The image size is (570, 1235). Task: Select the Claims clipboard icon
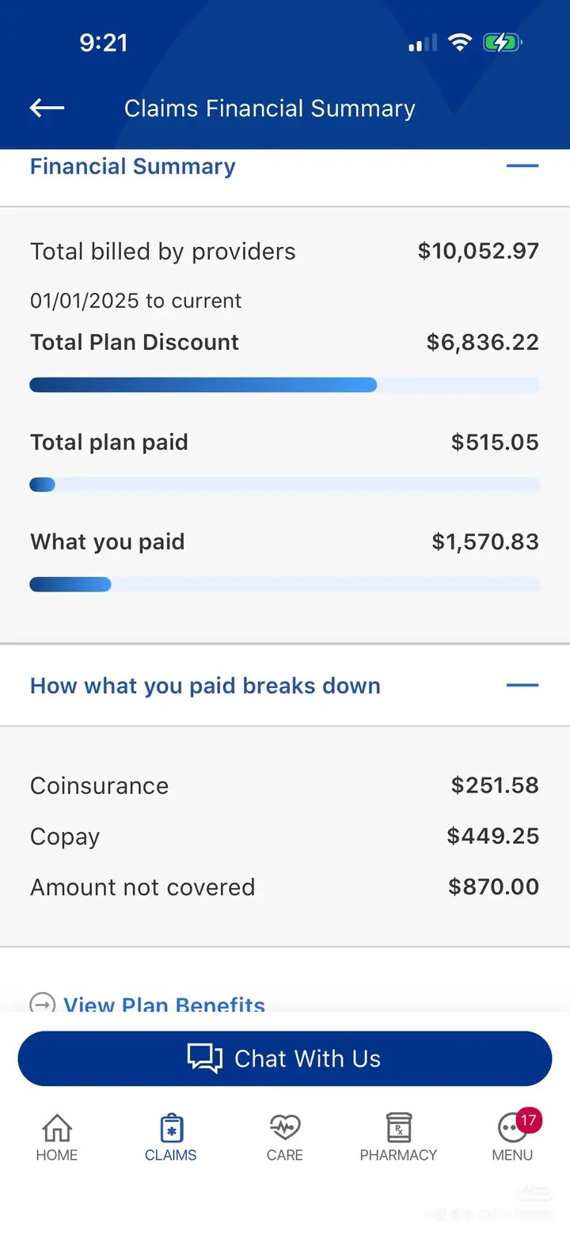point(171,1127)
